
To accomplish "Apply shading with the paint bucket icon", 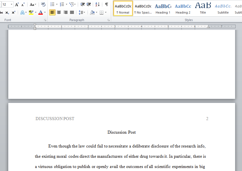I will [92, 12].
